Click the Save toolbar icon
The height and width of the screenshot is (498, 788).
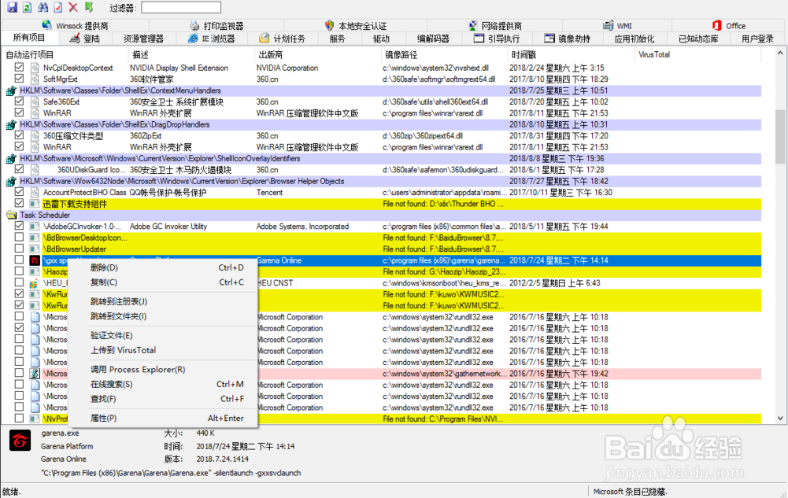click(x=12, y=7)
